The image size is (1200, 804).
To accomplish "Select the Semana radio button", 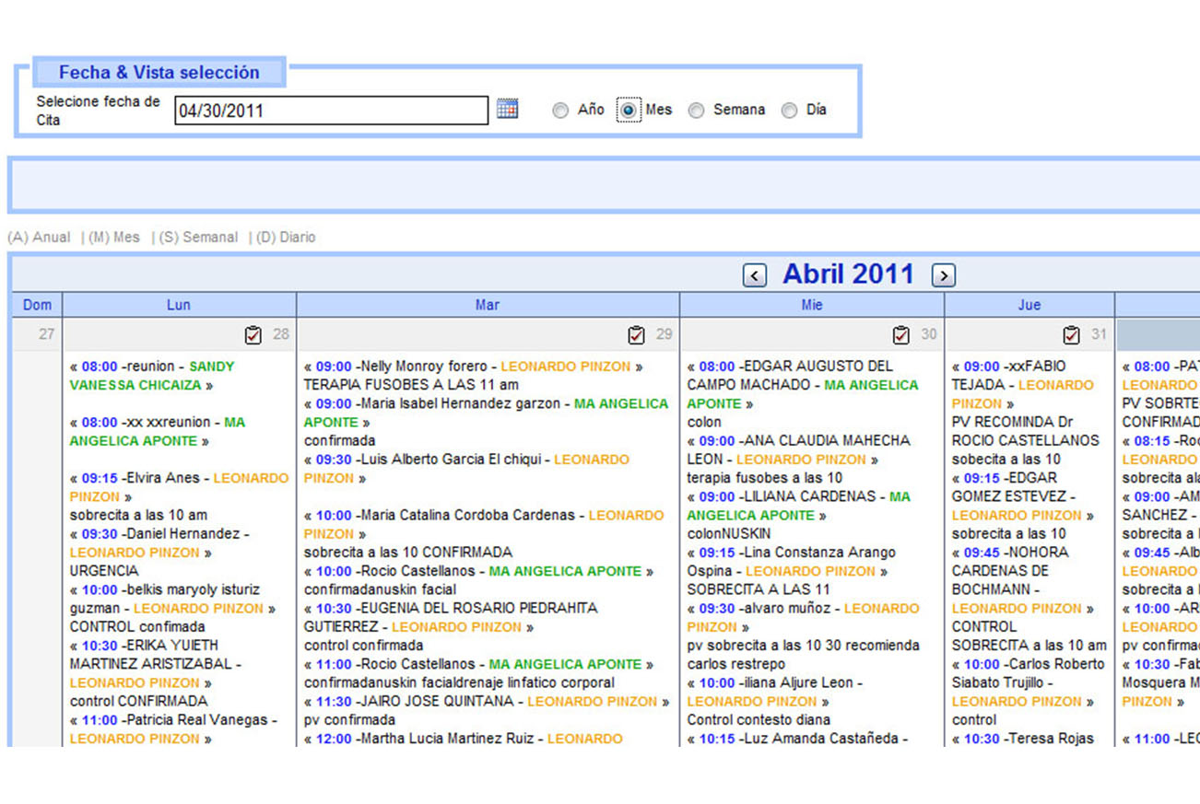I will coord(696,111).
